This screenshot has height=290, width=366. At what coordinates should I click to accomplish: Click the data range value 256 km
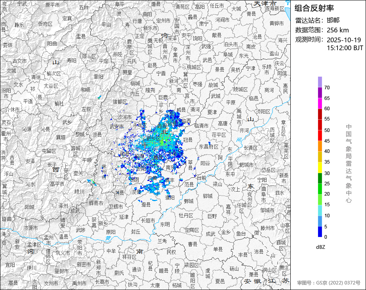click(338, 30)
